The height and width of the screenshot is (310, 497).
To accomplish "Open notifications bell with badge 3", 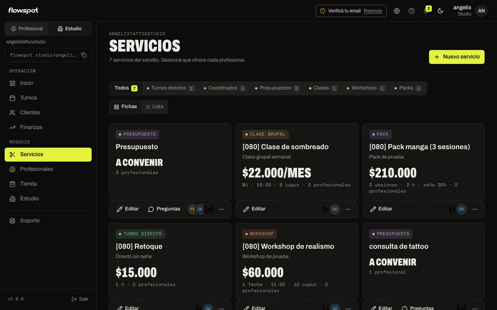I will (426, 11).
